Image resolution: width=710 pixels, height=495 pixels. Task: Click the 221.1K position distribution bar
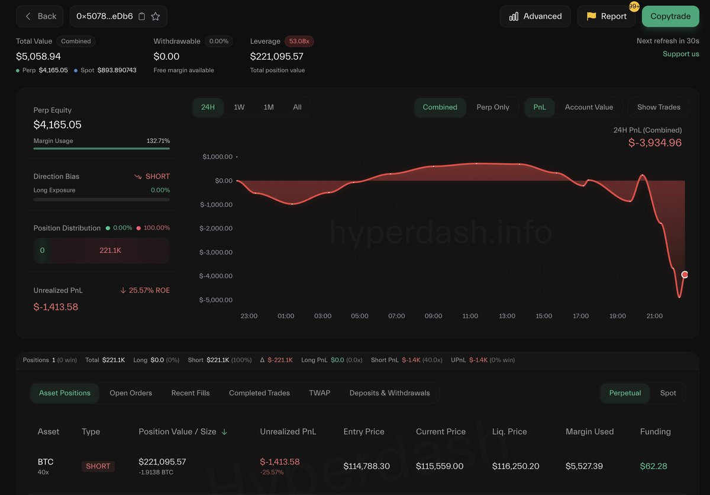tap(110, 250)
